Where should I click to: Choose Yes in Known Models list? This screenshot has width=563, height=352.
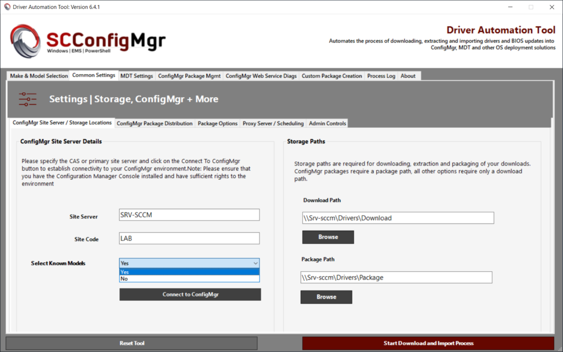click(x=189, y=272)
